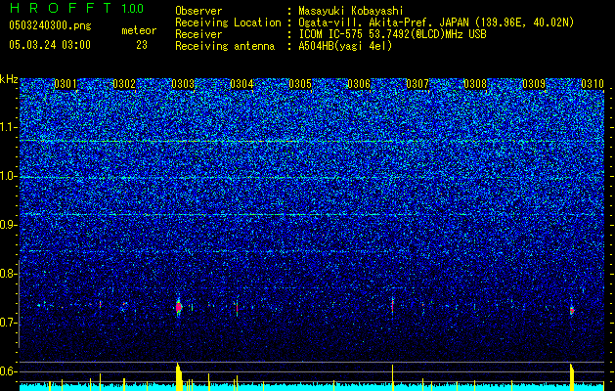
Task: Click the 0304 time marker
Action: pyautogui.click(x=242, y=84)
